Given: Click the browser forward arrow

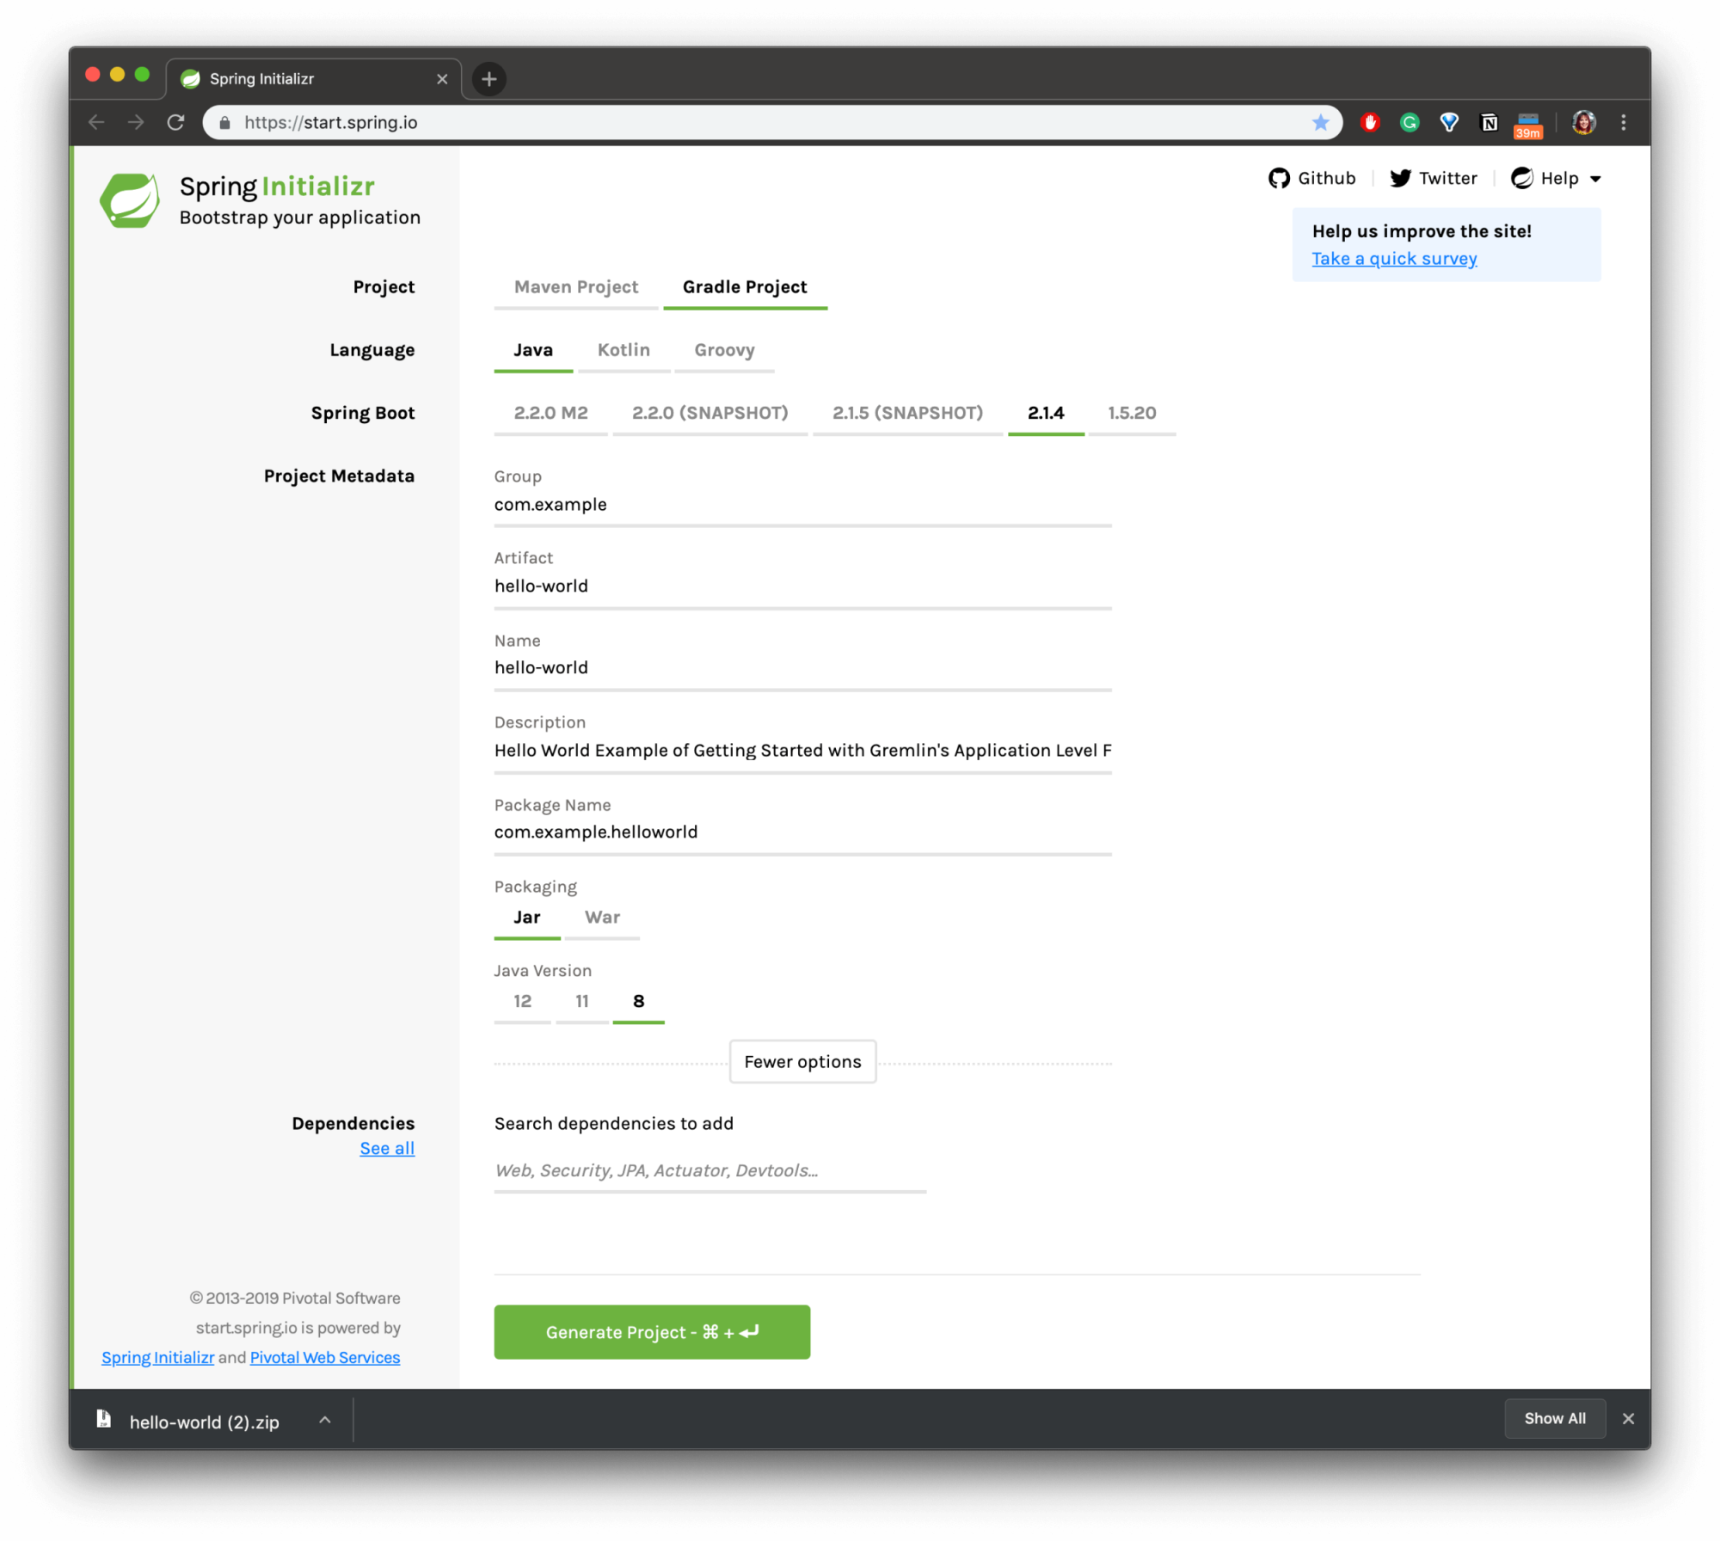Looking at the screenshot, I should (136, 122).
